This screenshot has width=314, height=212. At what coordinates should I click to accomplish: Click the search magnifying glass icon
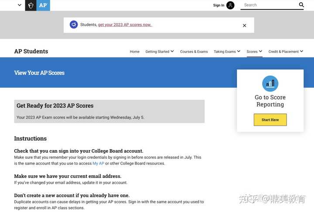tap(301, 5)
